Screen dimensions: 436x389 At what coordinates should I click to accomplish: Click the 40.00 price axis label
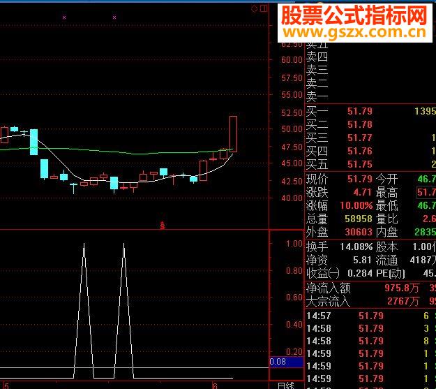tap(292, 198)
